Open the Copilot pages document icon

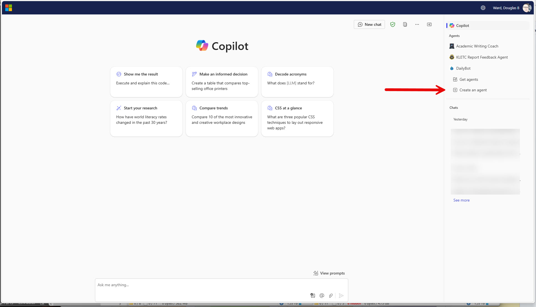[x=405, y=24]
